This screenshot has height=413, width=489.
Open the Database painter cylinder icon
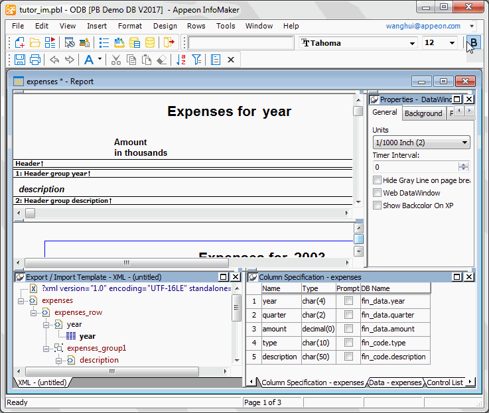[x=150, y=42]
